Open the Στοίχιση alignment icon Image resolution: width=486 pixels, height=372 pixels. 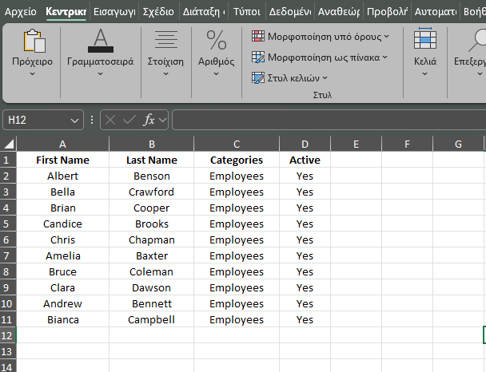(x=165, y=40)
